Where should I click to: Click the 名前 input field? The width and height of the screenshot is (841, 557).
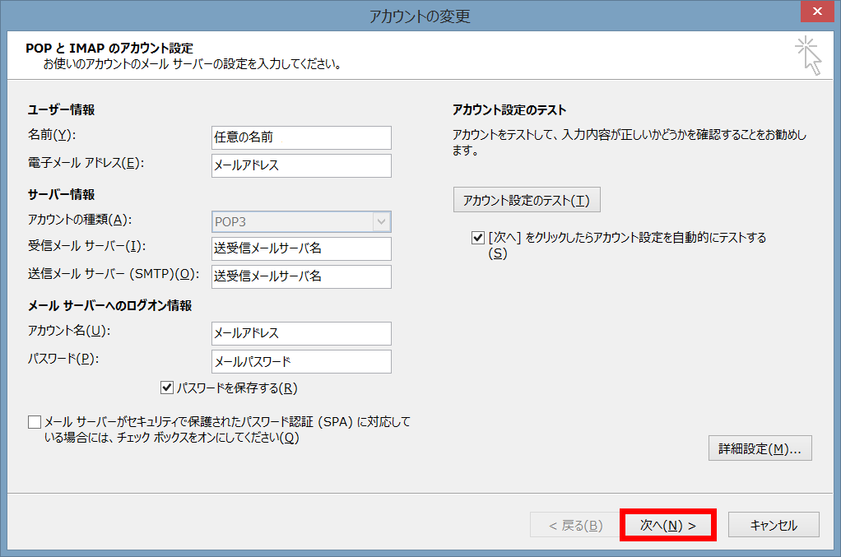click(300, 137)
